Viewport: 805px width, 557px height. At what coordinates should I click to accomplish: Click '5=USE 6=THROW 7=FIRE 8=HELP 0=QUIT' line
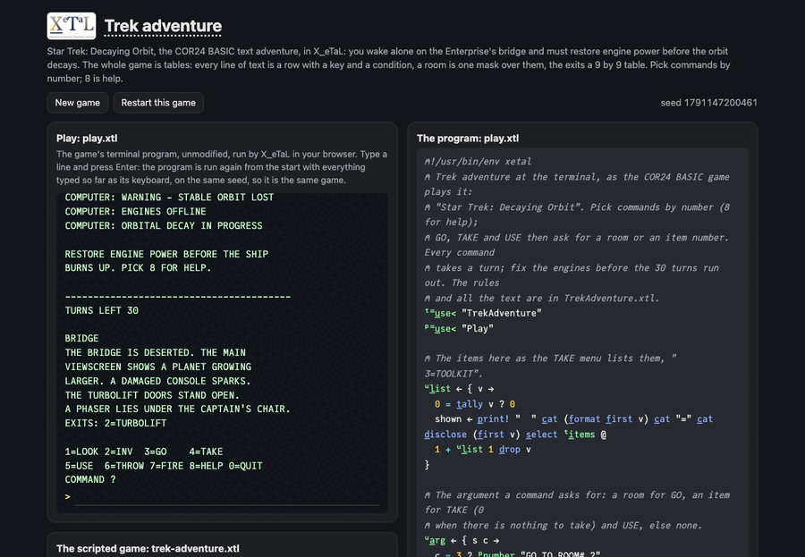click(164, 466)
